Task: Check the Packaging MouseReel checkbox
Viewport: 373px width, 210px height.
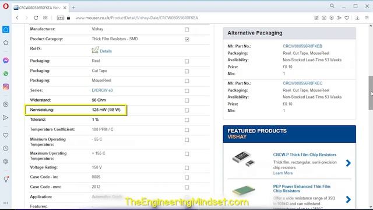Action: tap(186, 81)
